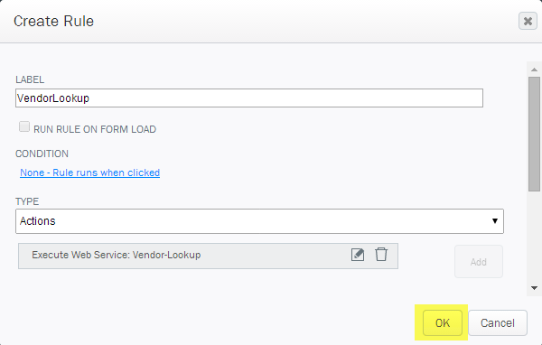
Task: Click the RUN RULE ON FORM LOAD label text
Action: click(x=95, y=129)
